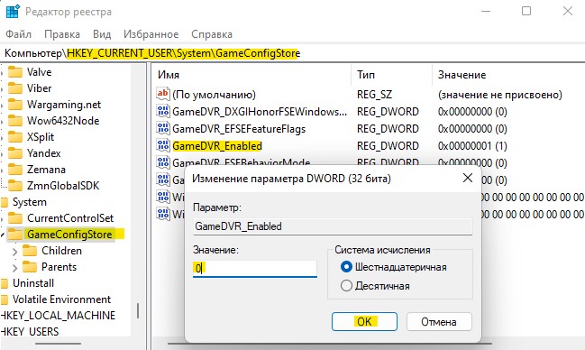Click DWORD icon of GameDVR_DXGIHonorFSEWindows value
Screen dimensions: 585x350
point(163,111)
